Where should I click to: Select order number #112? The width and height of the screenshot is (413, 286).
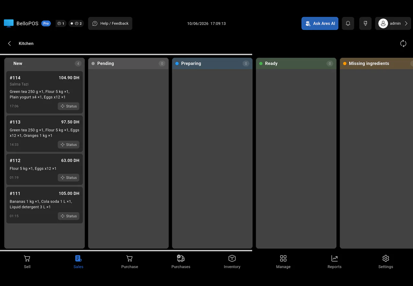coord(15,161)
